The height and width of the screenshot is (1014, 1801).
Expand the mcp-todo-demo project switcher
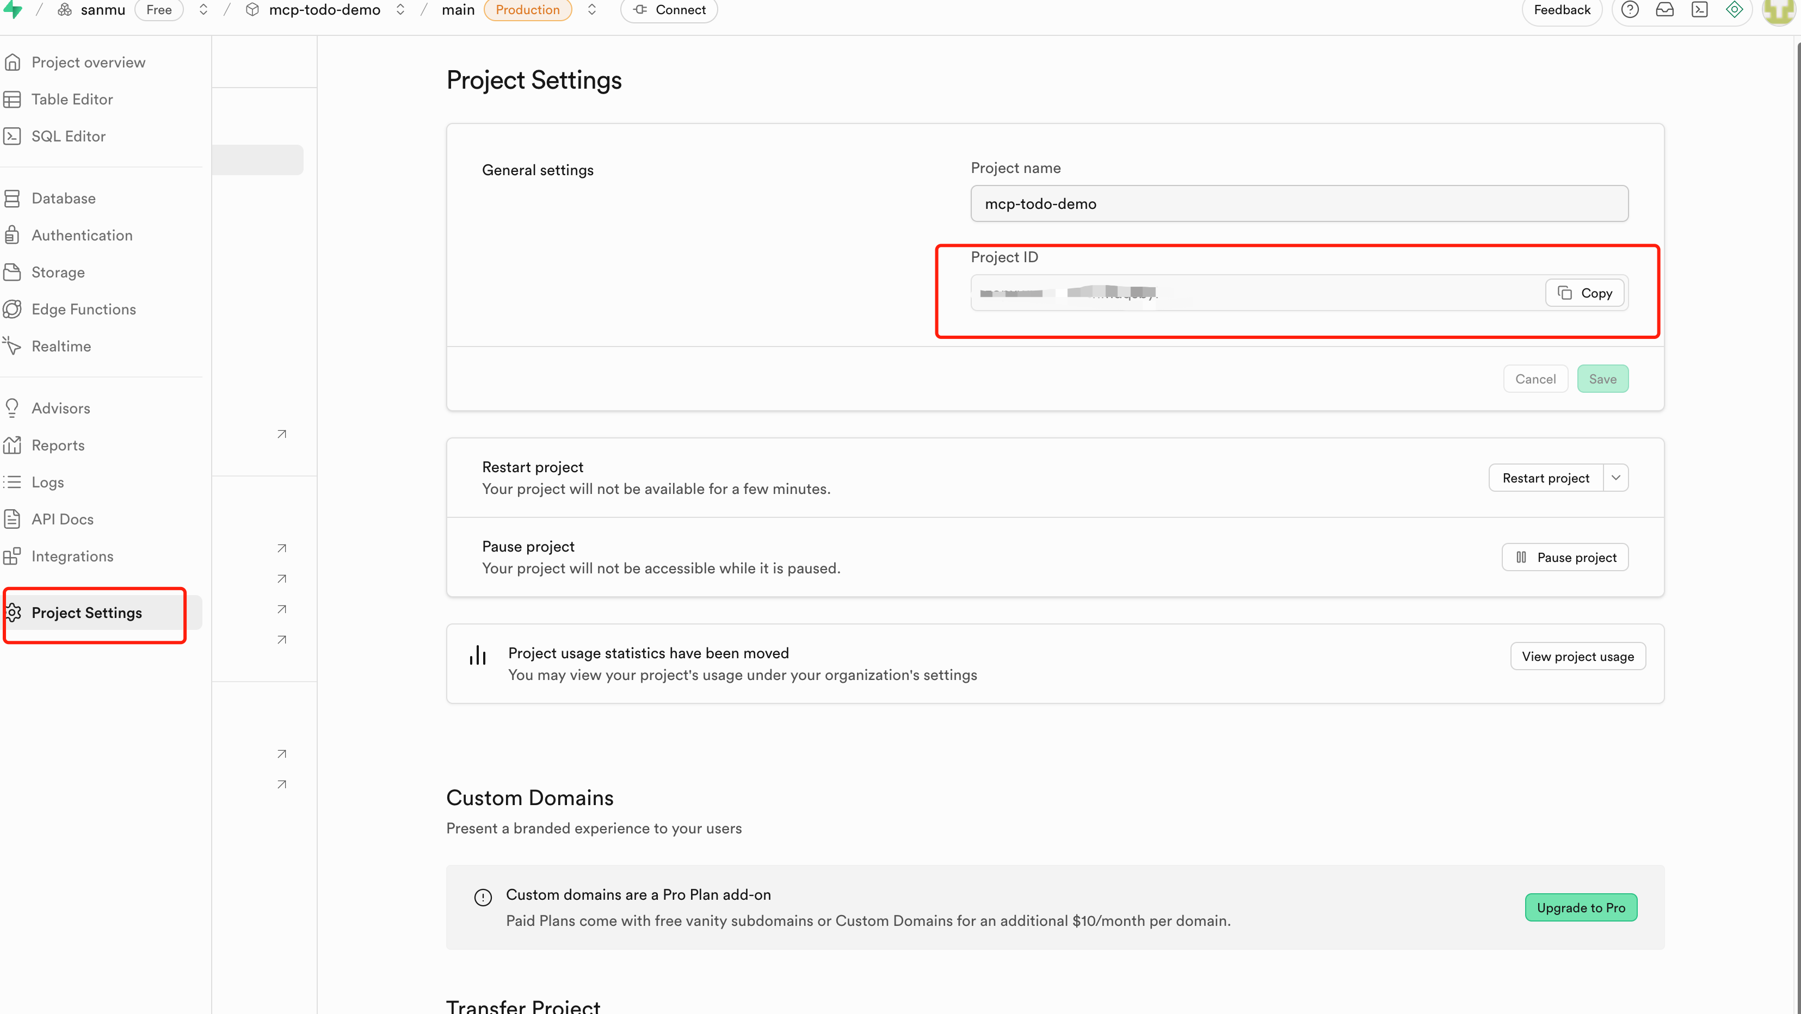click(400, 10)
